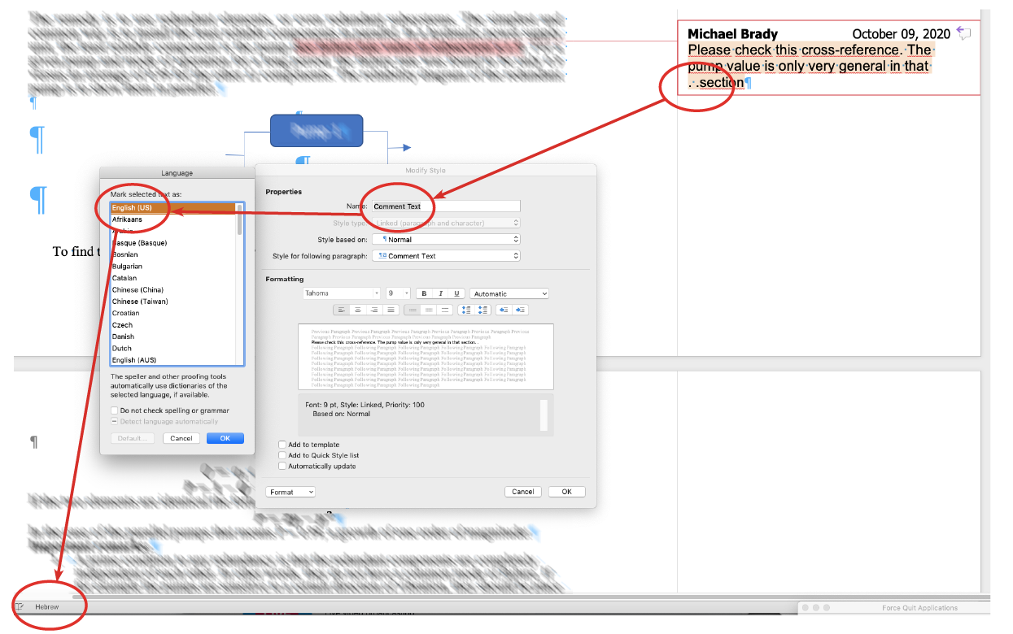This screenshot has width=1013, height=634.
Task: Justify paragraph in Modify Style
Action: click(x=391, y=310)
